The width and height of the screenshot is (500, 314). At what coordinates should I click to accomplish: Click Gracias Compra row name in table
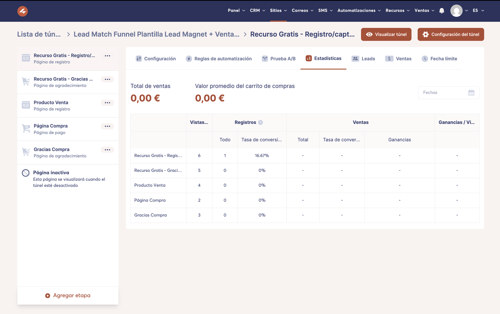click(x=150, y=215)
